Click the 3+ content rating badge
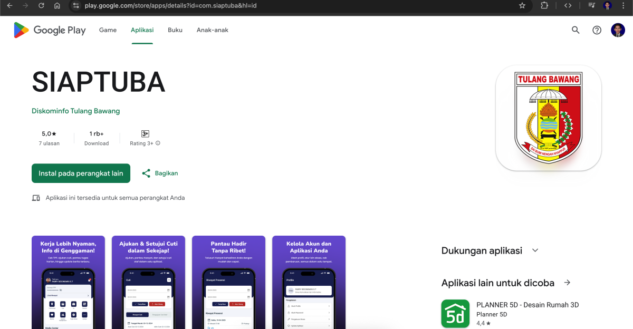633x329 pixels. coord(145,134)
